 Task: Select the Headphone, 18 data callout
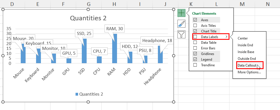157,40
